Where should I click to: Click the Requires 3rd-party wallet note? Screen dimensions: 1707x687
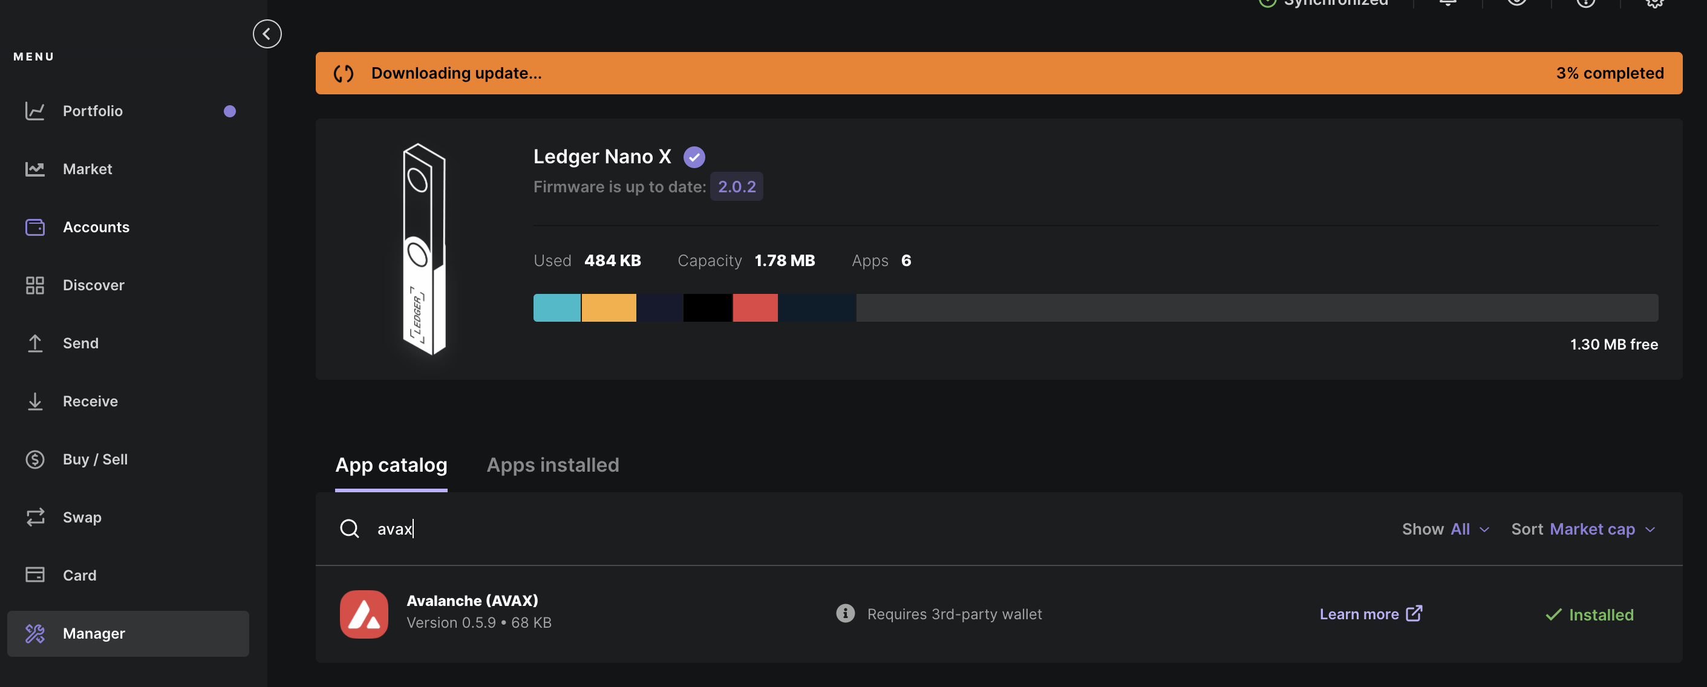(955, 614)
